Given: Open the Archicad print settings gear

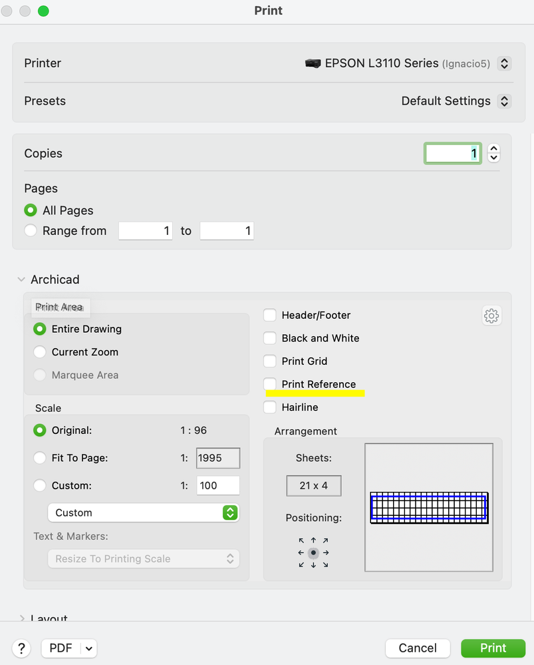Looking at the screenshot, I should click(x=491, y=316).
